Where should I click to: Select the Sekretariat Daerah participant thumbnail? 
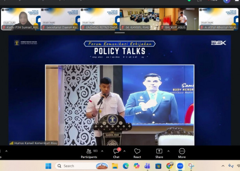[x=60, y=19]
